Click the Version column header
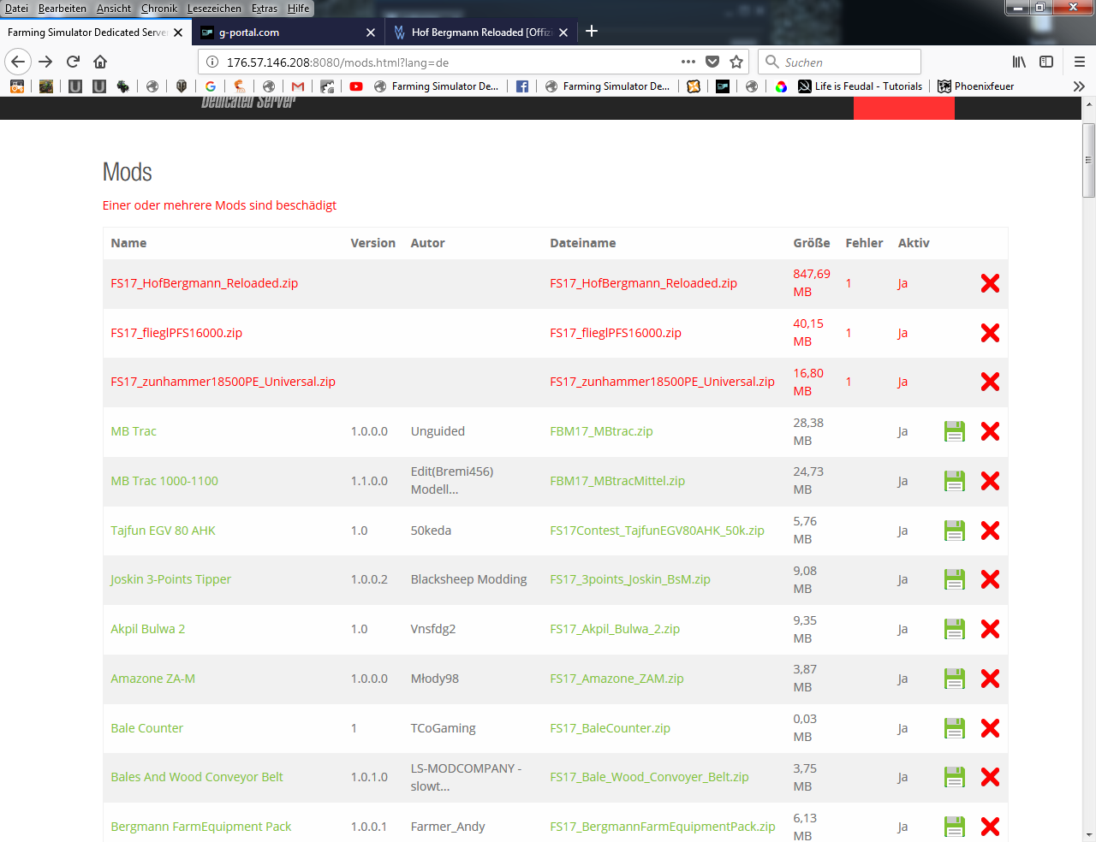Image resolution: width=1096 pixels, height=842 pixels. pos(372,243)
